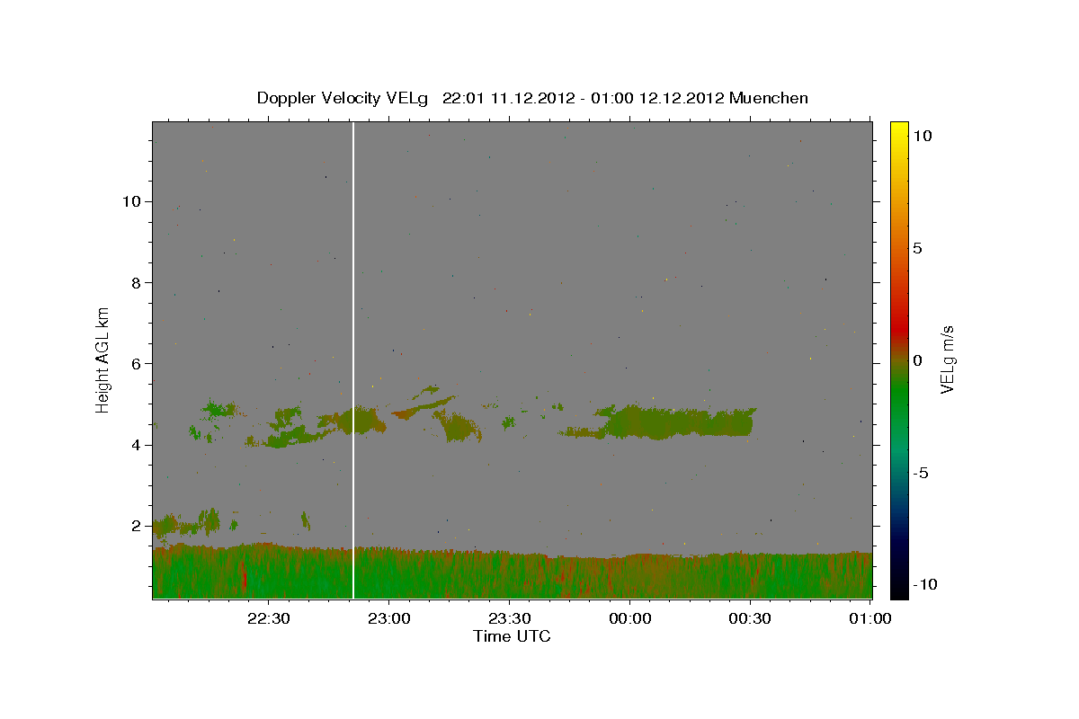Click the 23:00 time tick label
This screenshot has width=1079, height=719.
point(388,618)
